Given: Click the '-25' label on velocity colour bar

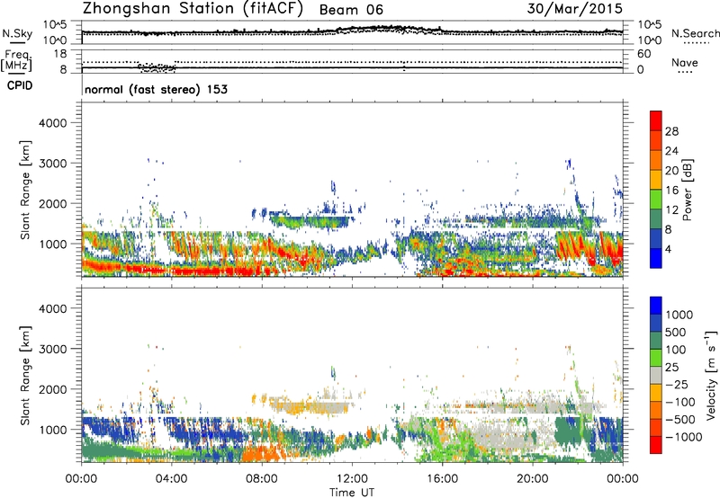Looking at the screenshot, I should click(676, 385).
